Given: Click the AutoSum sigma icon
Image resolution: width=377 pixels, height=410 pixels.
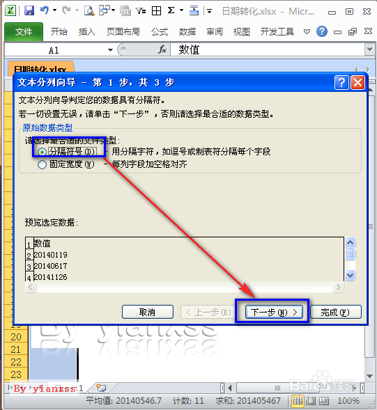Looking at the screenshot, I should pyautogui.click(x=171, y=10).
